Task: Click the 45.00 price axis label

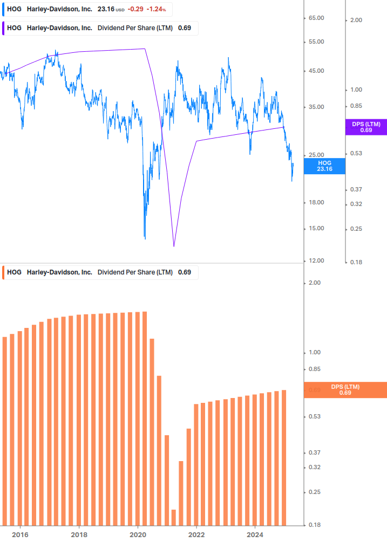Action: click(x=316, y=71)
